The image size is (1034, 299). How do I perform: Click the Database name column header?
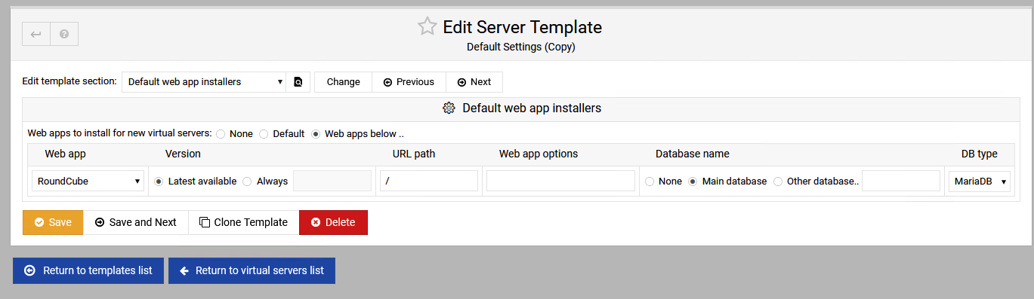click(x=692, y=154)
